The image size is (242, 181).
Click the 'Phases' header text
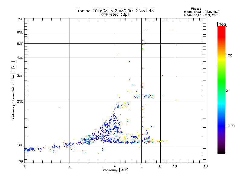tap(196, 9)
